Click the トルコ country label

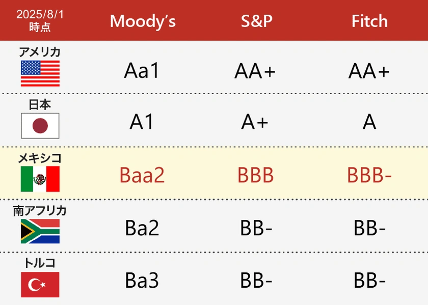click(x=40, y=263)
